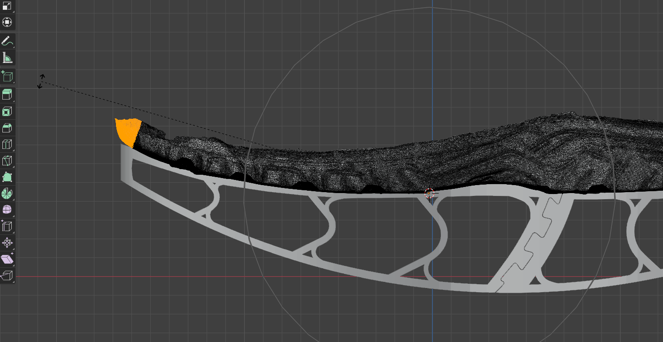Screen dimensions: 663x342
Task: Select the Edge Slide tool
Action: (7, 226)
